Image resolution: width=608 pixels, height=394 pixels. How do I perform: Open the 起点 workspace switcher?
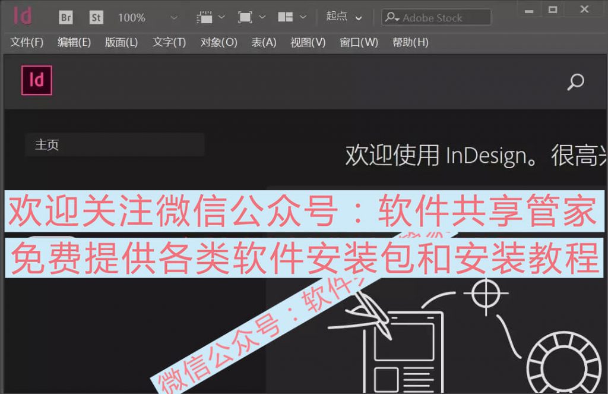344,17
